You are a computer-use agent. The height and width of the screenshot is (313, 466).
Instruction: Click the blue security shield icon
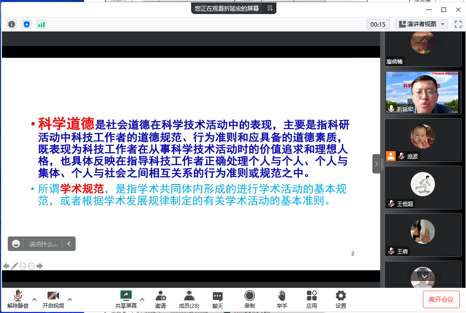pos(27,24)
